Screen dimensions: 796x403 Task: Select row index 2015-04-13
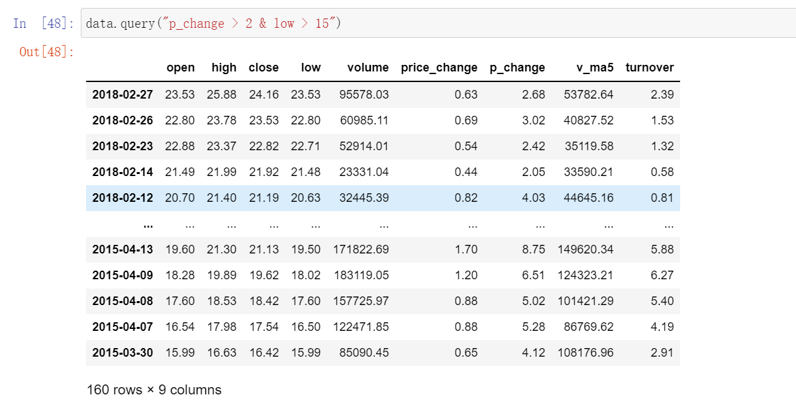click(123, 249)
